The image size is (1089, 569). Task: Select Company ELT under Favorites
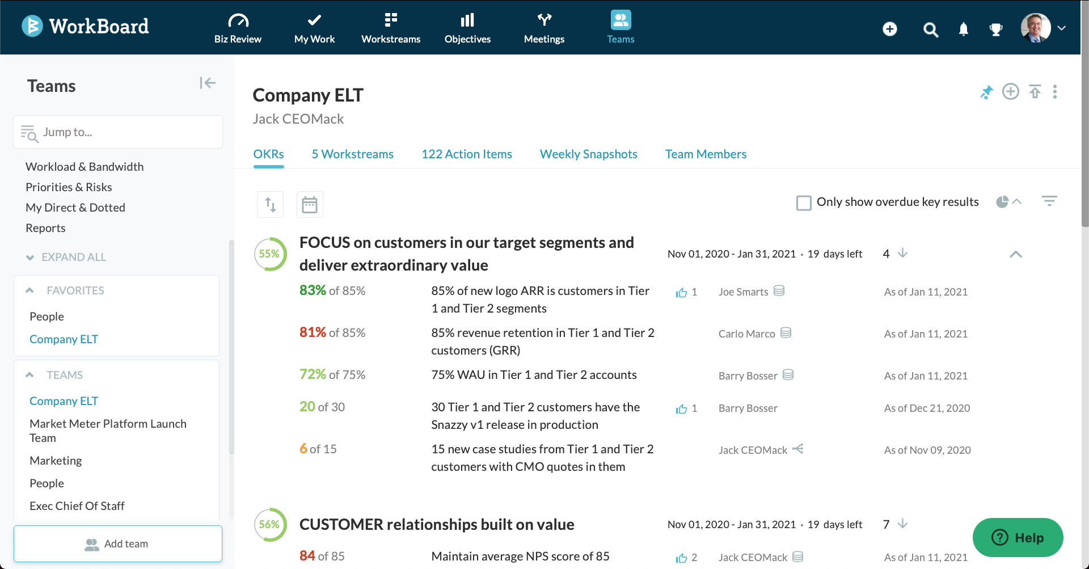coord(64,339)
